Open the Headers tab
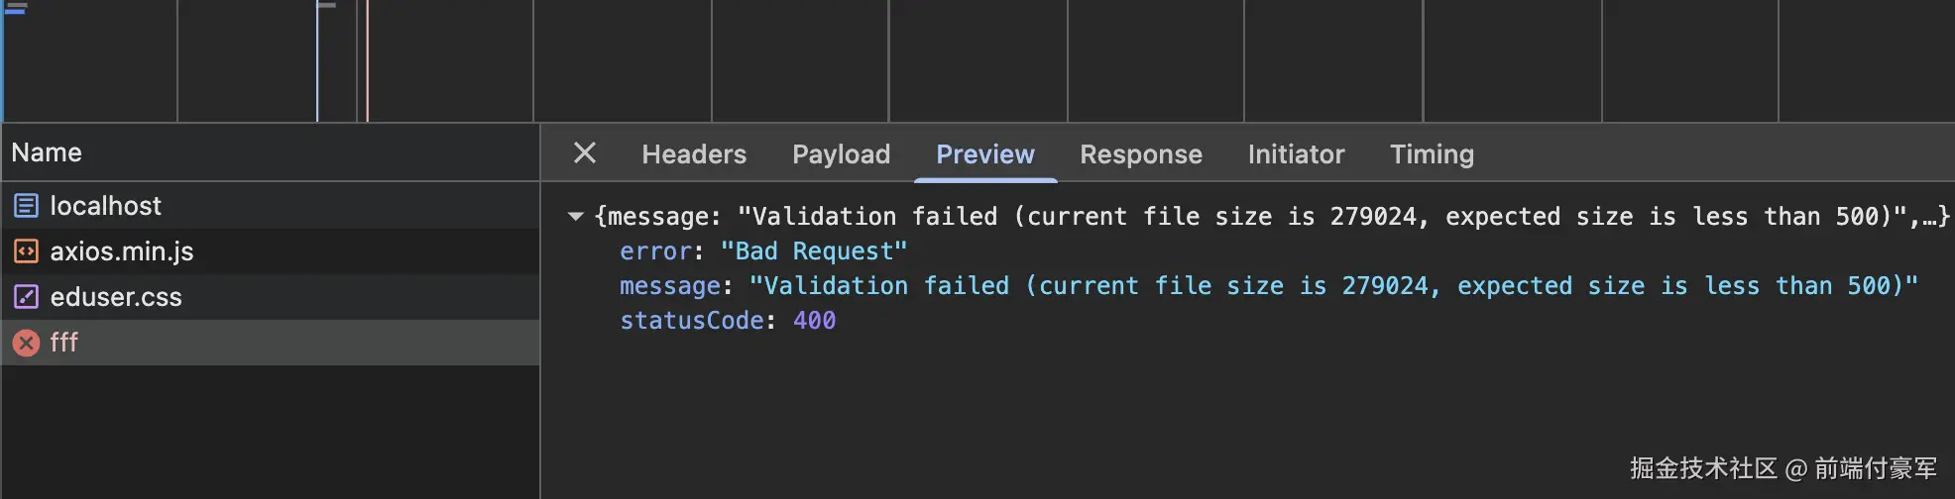The image size is (1955, 499). click(694, 154)
